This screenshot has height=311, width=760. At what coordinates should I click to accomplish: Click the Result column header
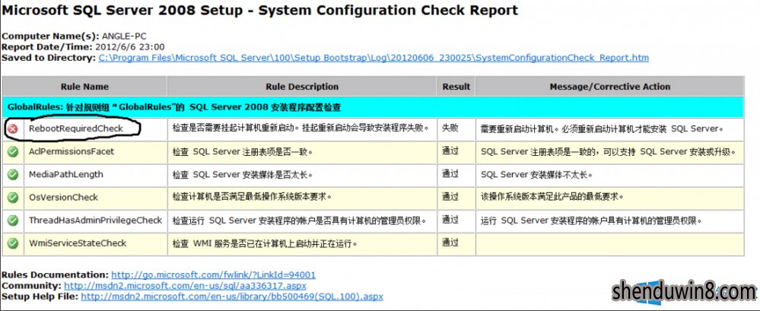(456, 87)
